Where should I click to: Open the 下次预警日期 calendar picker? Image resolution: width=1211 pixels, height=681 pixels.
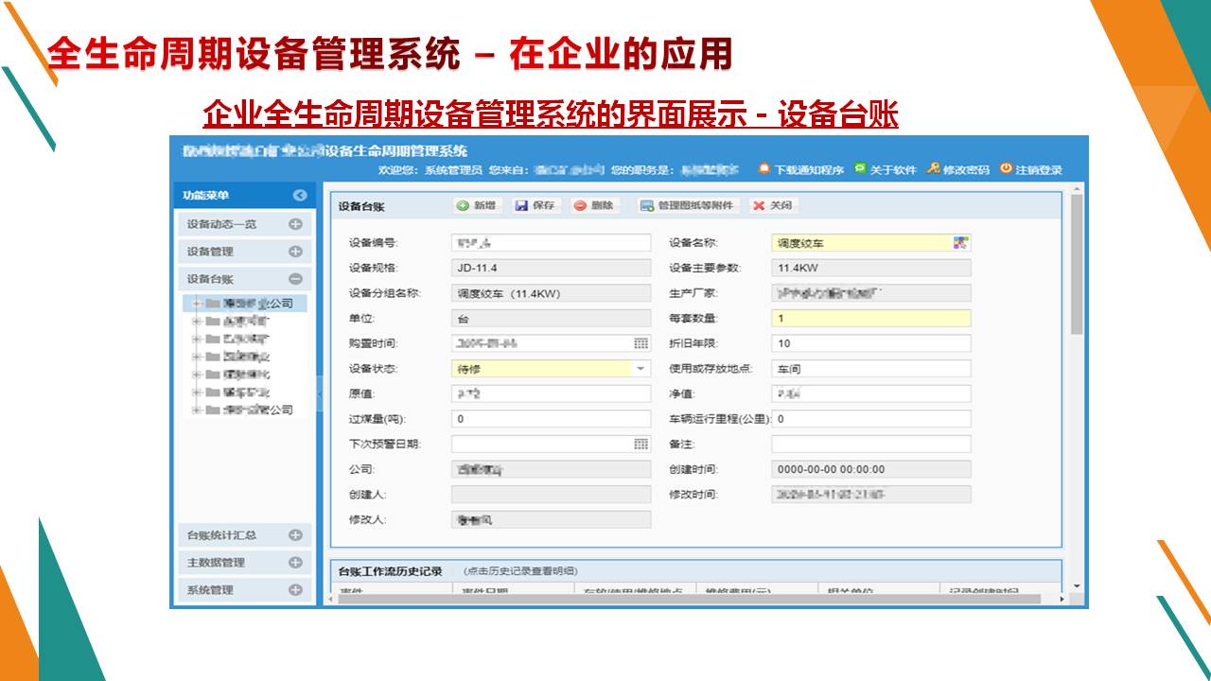pyautogui.click(x=641, y=444)
